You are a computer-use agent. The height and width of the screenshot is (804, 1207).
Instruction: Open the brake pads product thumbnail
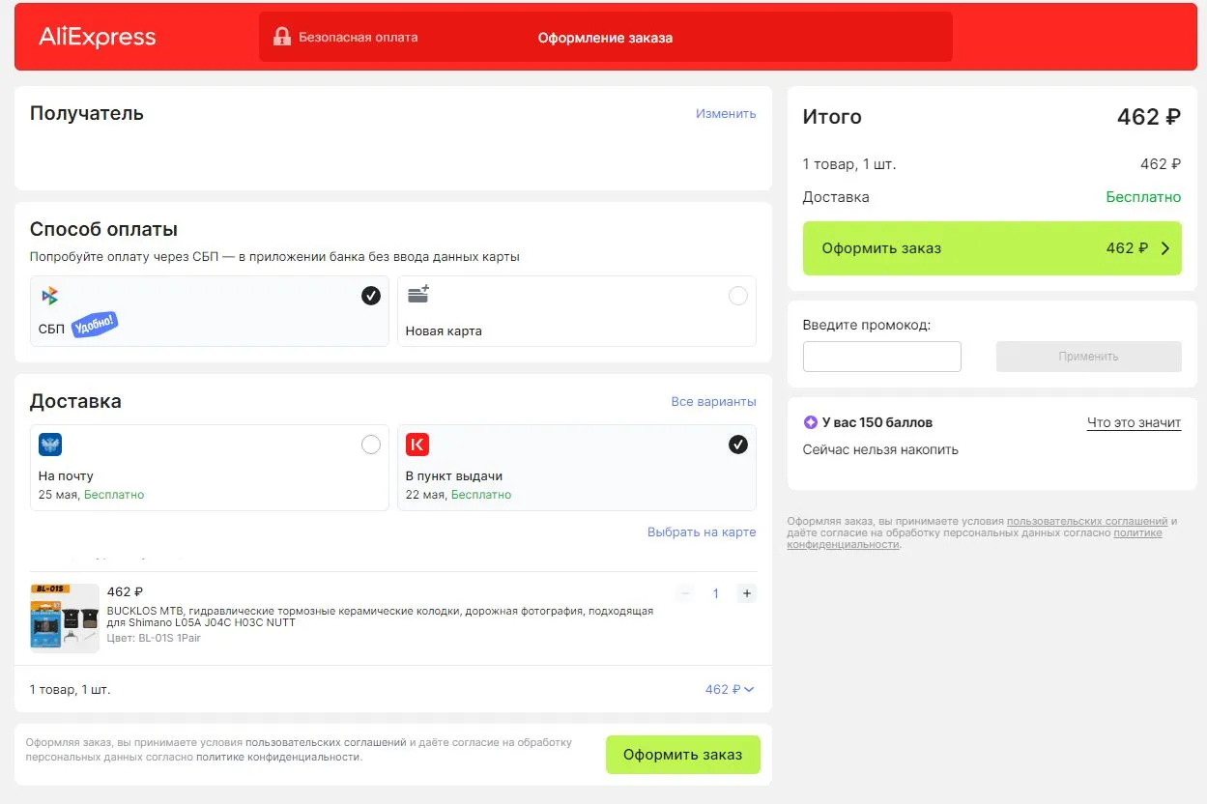65,618
